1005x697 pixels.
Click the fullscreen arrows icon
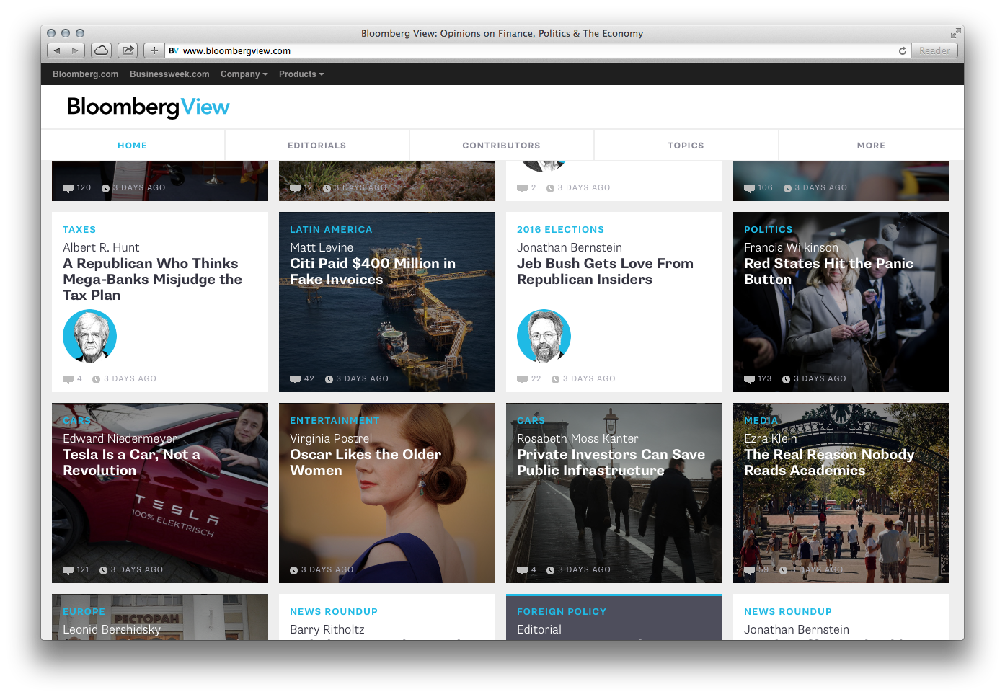(x=955, y=33)
